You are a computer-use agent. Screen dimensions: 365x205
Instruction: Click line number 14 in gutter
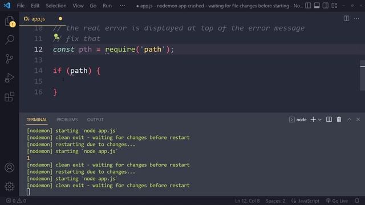point(38,71)
